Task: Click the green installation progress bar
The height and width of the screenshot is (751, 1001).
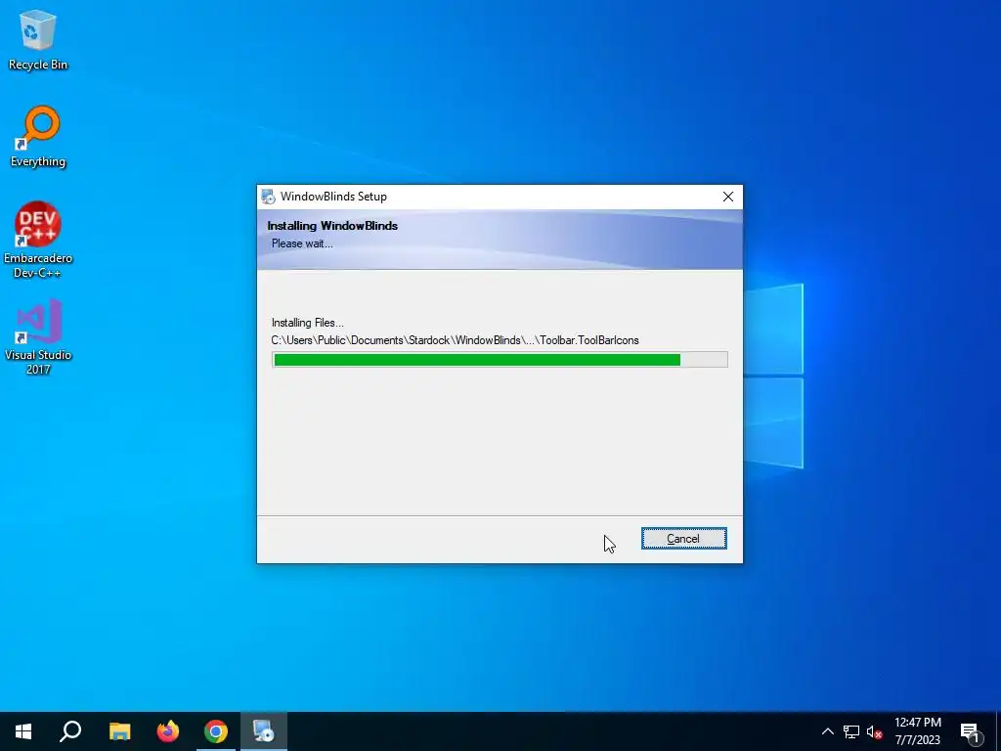Action: pos(500,360)
